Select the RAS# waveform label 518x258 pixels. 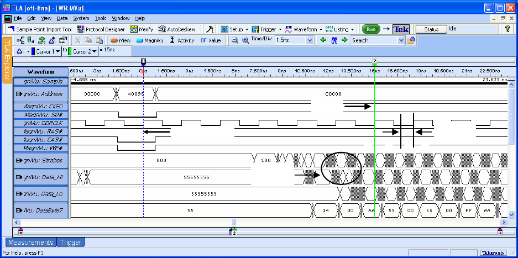point(41,131)
